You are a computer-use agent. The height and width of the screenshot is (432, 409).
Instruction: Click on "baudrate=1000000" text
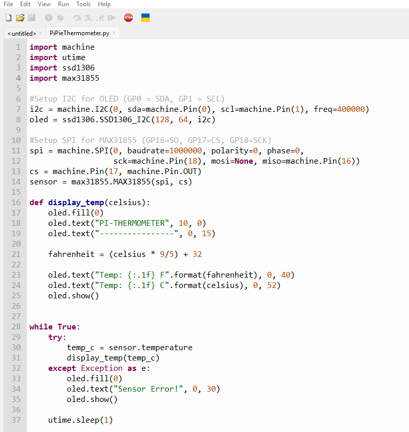point(165,151)
